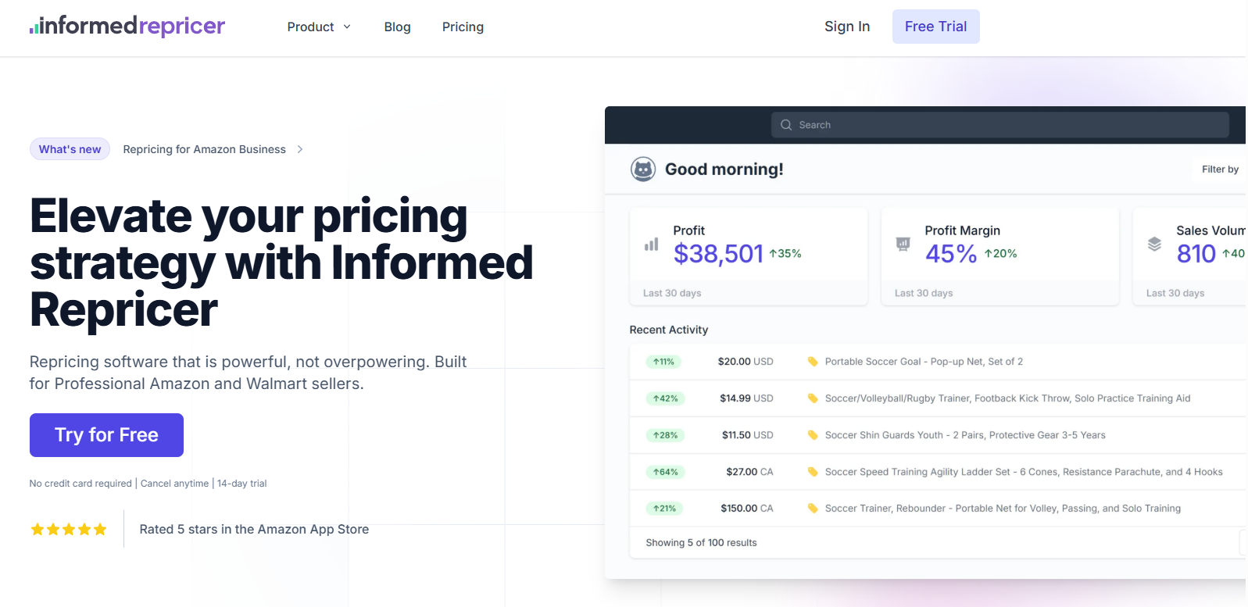Go to the Blog page

point(397,27)
